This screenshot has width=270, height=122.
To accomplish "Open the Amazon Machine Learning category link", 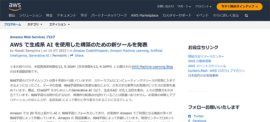I will click(x=129, y=50).
